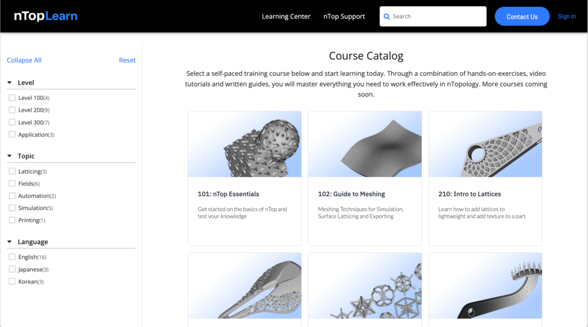
Task: Click the nTop Learn logo
Action: pos(45,16)
